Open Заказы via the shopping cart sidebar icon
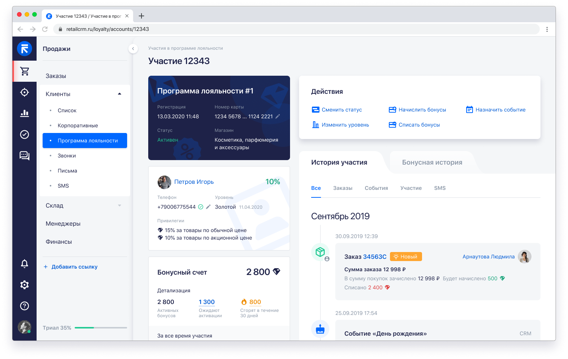The width and height of the screenshot is (568, 359). [25, 71]
